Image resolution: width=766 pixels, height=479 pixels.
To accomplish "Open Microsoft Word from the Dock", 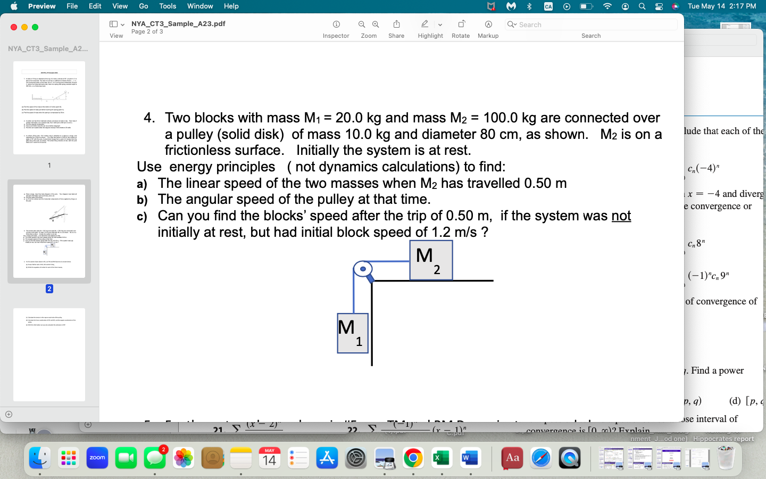I will (470, 457).
